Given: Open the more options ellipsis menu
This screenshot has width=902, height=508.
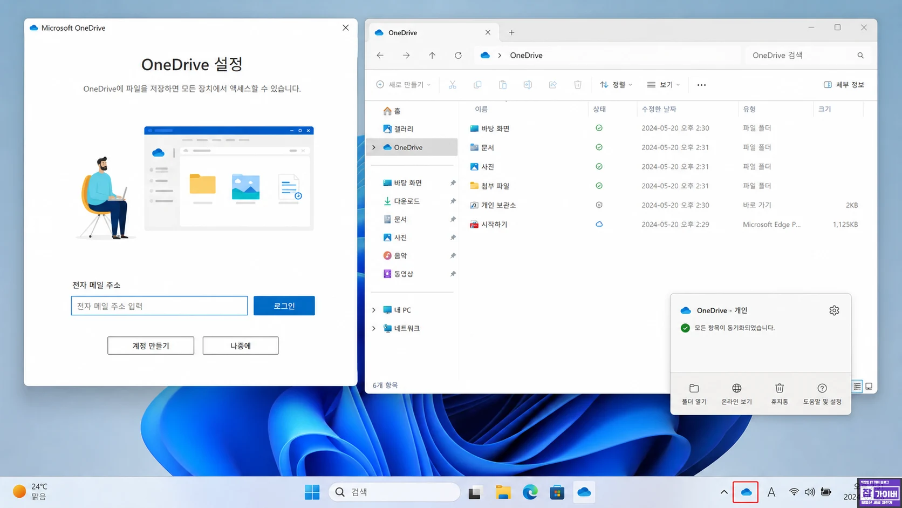Looking at the screenshot, I should coord(701,85).
